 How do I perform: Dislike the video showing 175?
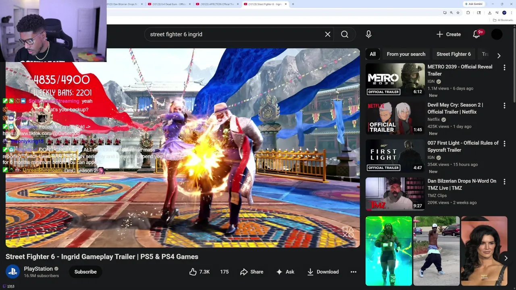pyautogui.click(x=224, y=272)
